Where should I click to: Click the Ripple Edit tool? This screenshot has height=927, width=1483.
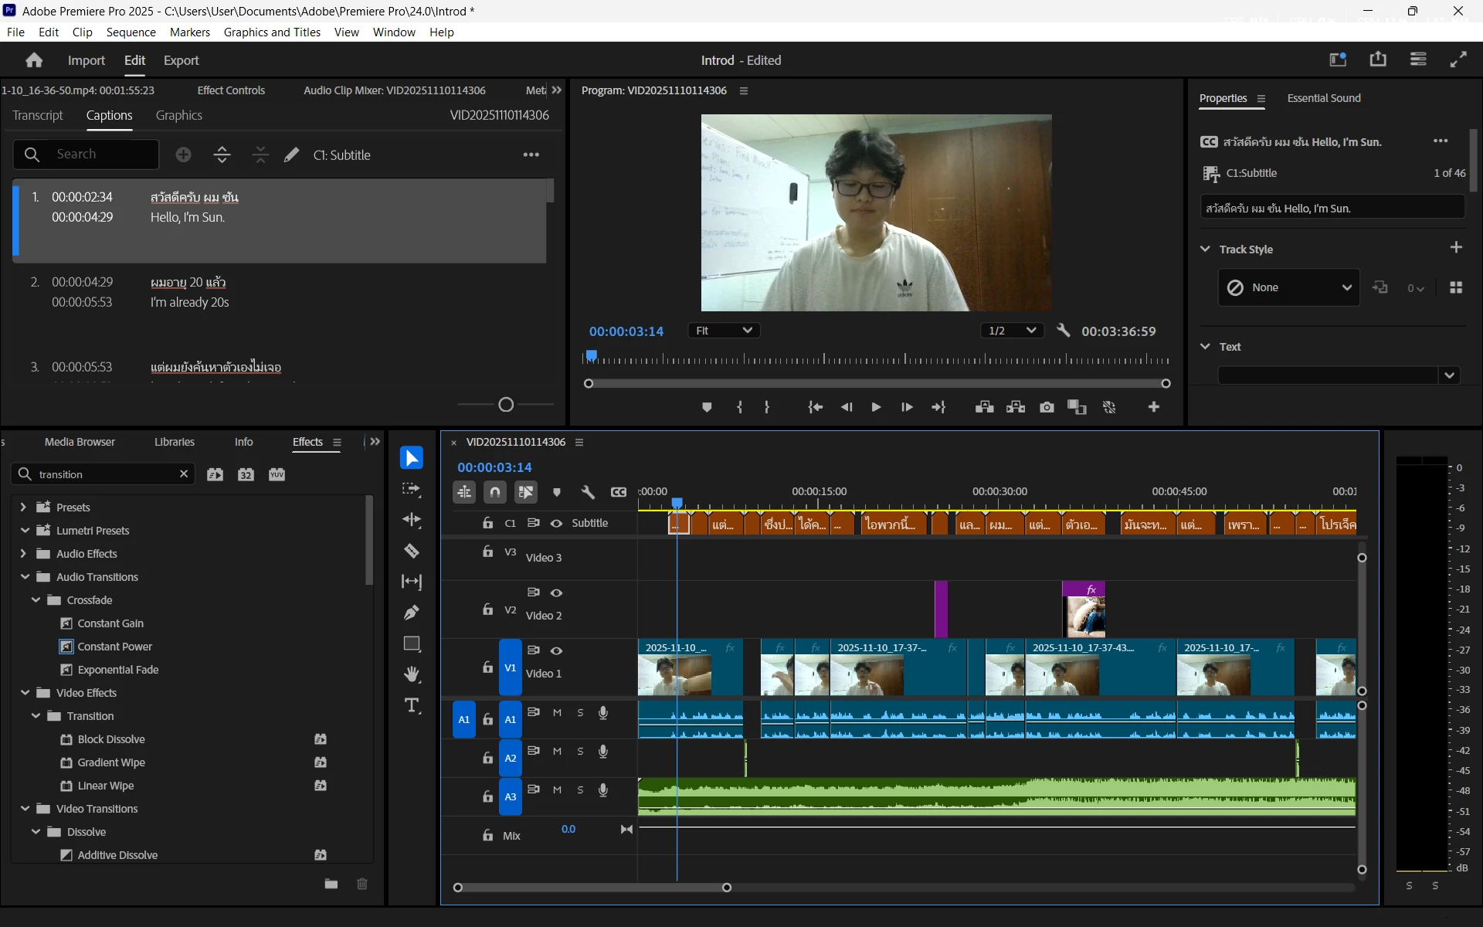coord(412,520)
